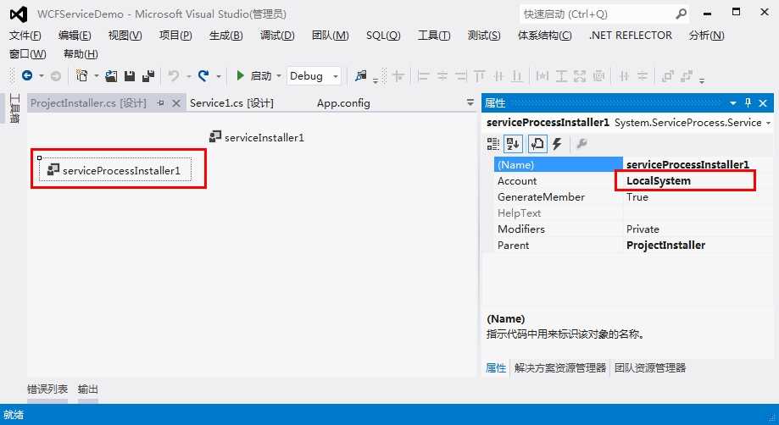This screenshot has width=779, height=425.
Task: Expand the 工具箱 toolbox side tab
Action: point(14,108)
